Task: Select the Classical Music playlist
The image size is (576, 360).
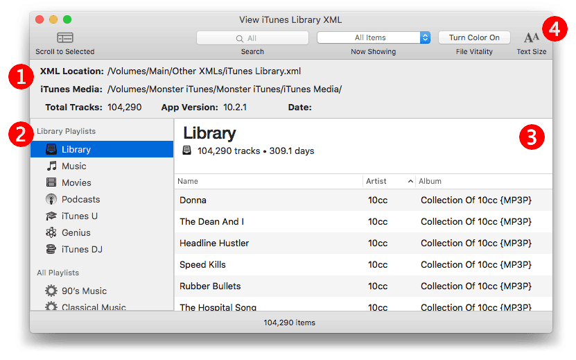Action: click(93, 306)
